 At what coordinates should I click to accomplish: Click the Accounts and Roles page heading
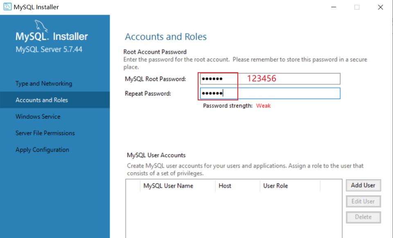(x=166, y=36)
